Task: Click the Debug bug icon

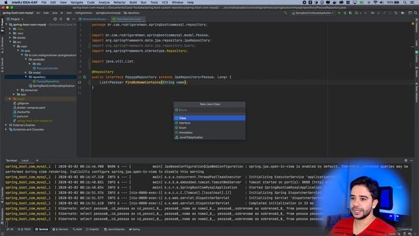Action: [345, 13]
